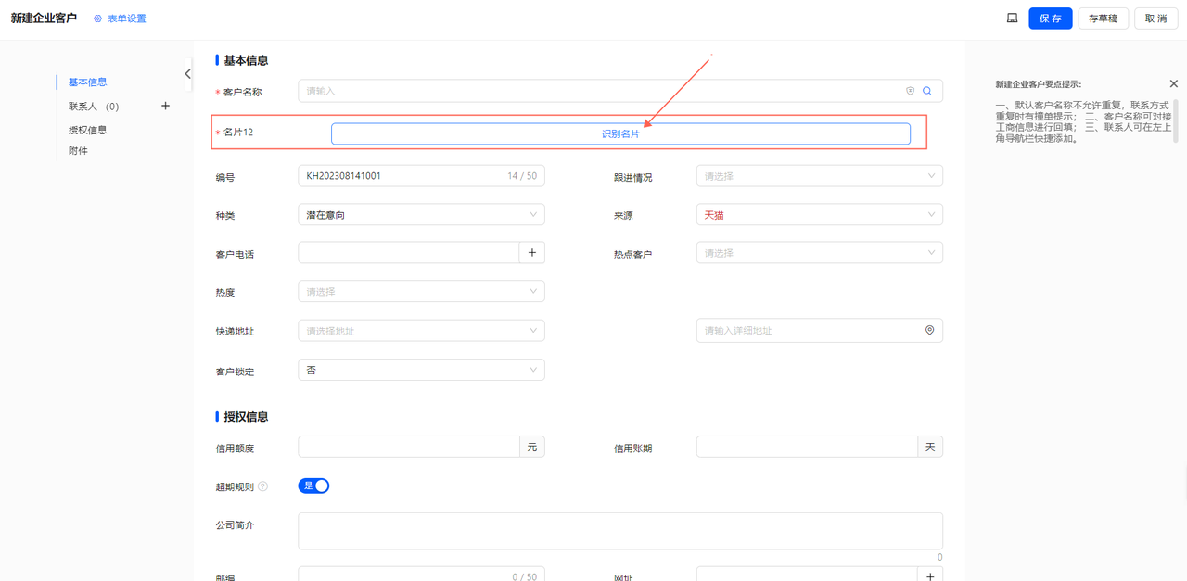The width and height of the screenshot is (1187, 581).
Task: Focus the company profile text area
Action: pyautogui.click(x=620, y=531)
